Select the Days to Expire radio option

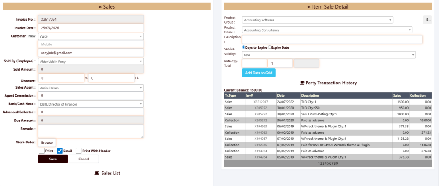coord(244,47)
